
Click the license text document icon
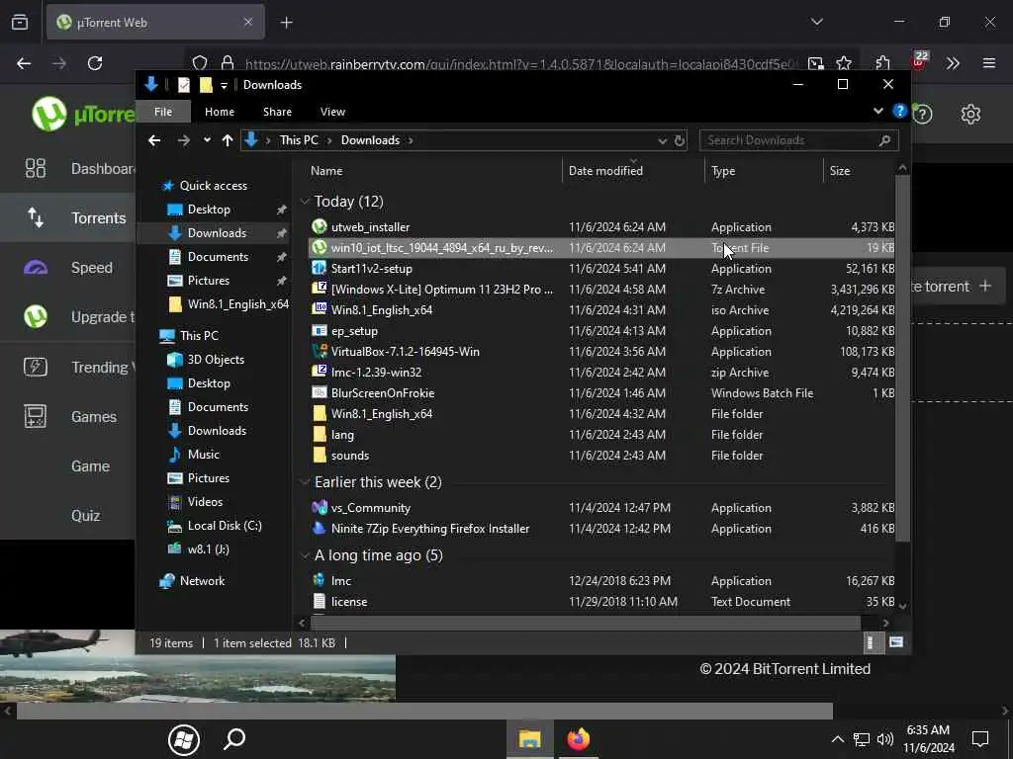[x=320, y=601]
